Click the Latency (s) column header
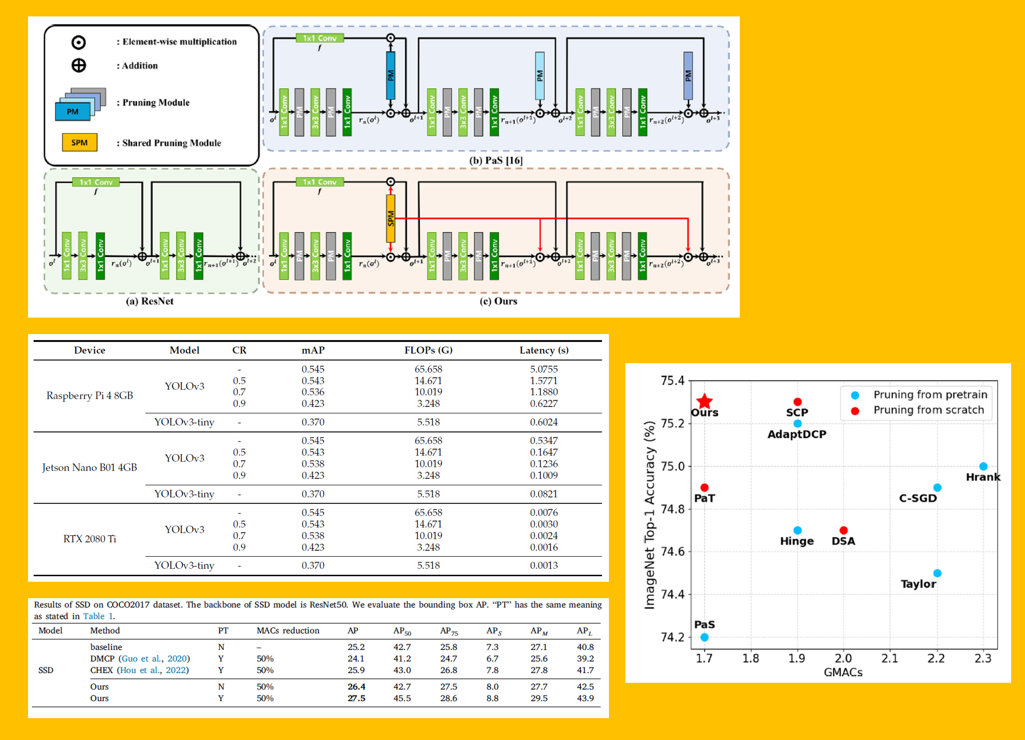1025x740 pixels. (x=544, y=350)
